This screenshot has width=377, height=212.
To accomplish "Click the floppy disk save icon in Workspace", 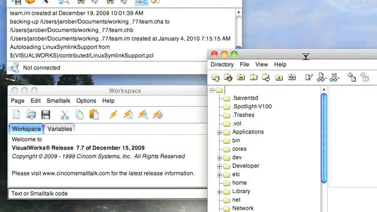I will pos(45,115).
